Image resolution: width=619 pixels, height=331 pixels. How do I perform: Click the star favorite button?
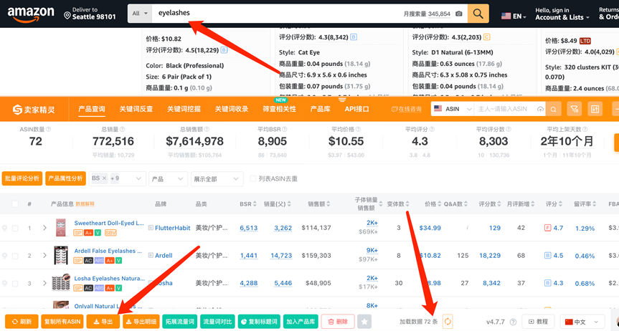click(x=364, y=322)
